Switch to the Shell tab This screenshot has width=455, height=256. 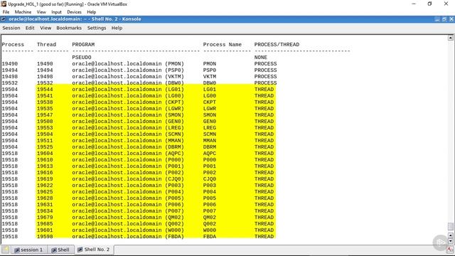(60, 250)
